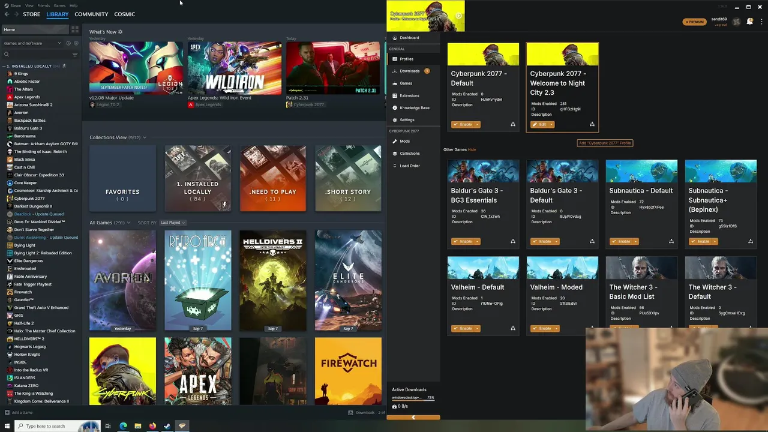Open advanced filter icon in Steam search bar
Viewport: 768px width, 432px height.
pyautogui.click(x=75, y=55)
